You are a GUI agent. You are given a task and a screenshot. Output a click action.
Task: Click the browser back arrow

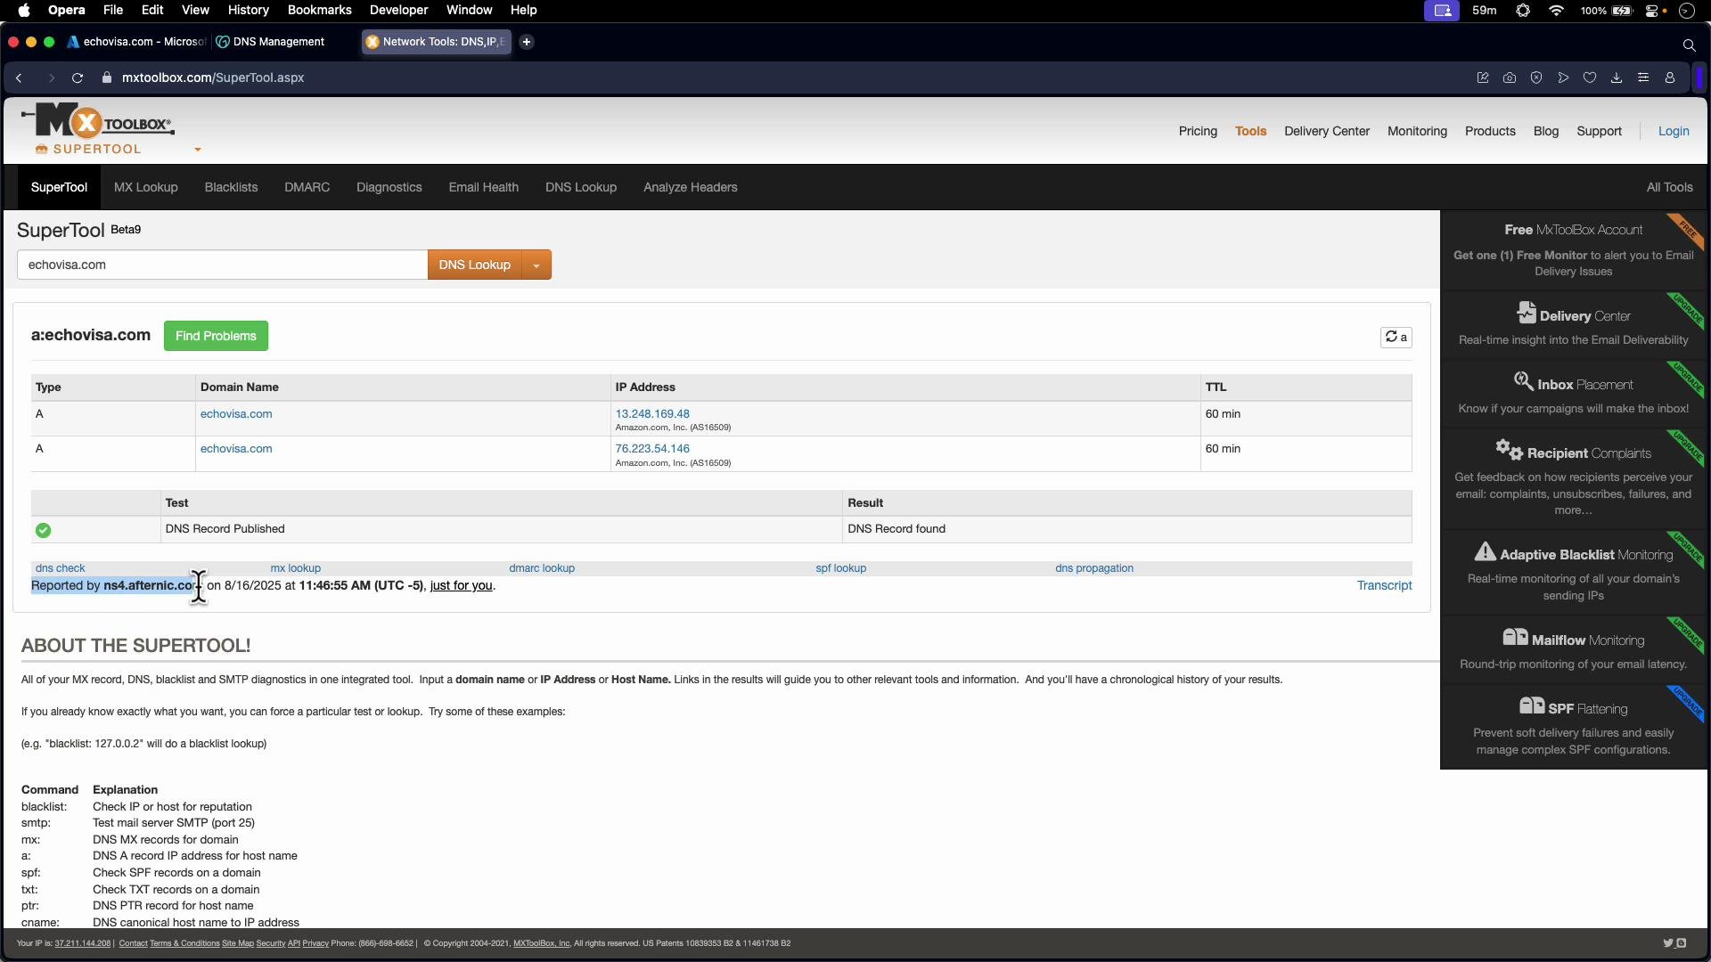coord(19,78)
